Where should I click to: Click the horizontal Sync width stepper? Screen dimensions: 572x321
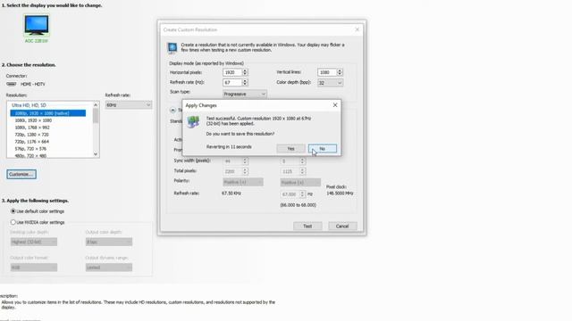click(x=245, y=160)
